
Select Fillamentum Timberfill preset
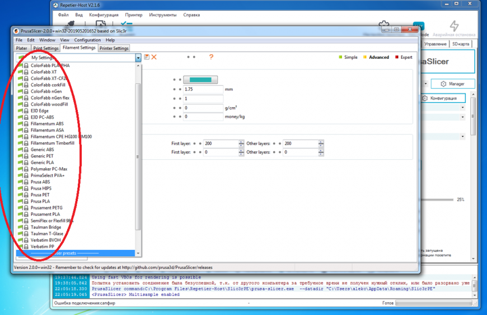pyautogui.click(x=76, y=143)
